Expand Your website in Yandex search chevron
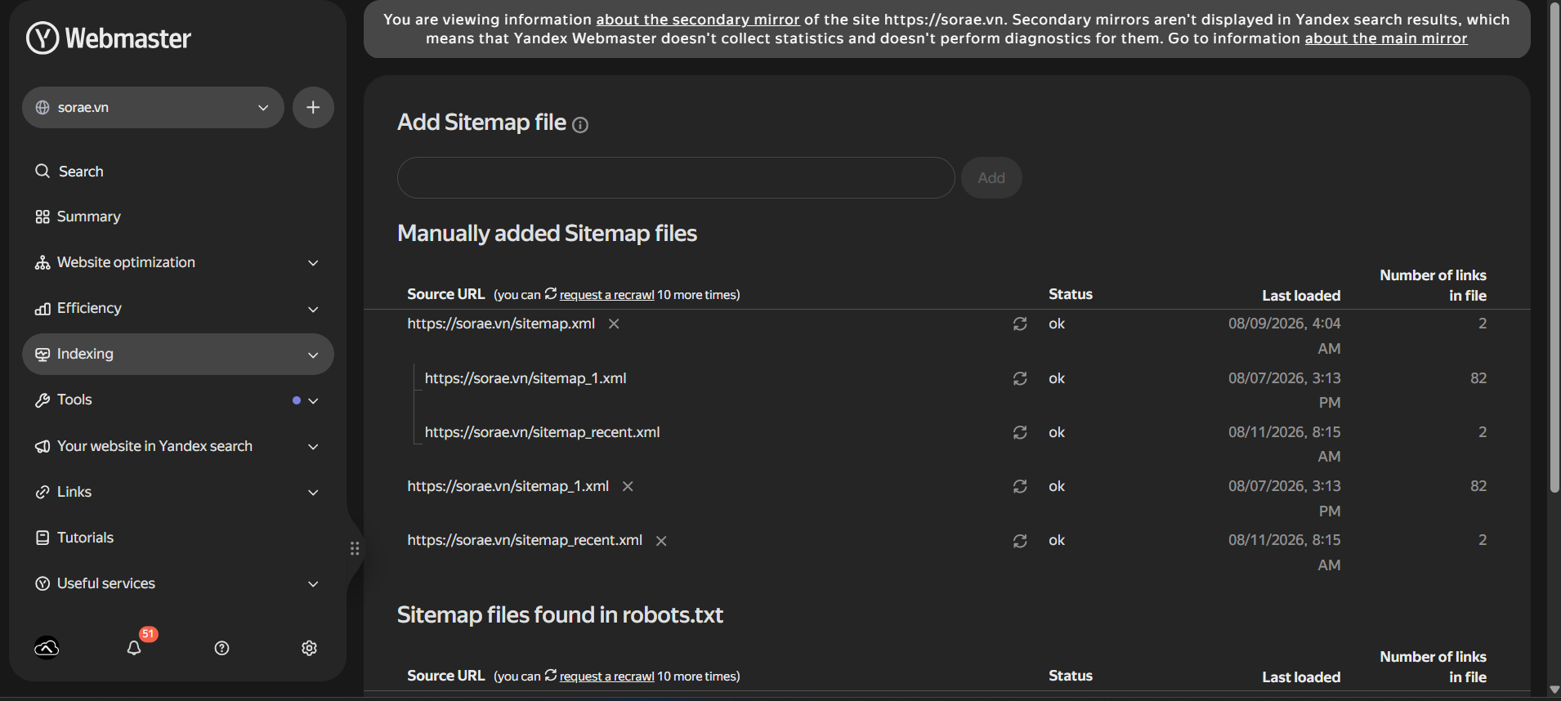This screenshot has width=1561, height=701. point(313,446)
